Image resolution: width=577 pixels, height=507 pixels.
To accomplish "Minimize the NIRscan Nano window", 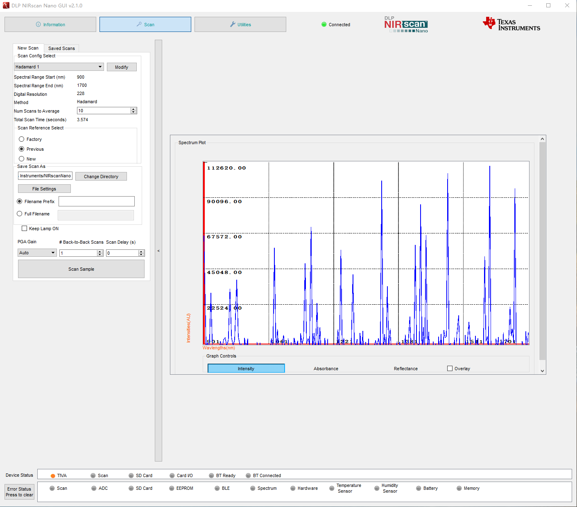I will (x=530, y=5).
